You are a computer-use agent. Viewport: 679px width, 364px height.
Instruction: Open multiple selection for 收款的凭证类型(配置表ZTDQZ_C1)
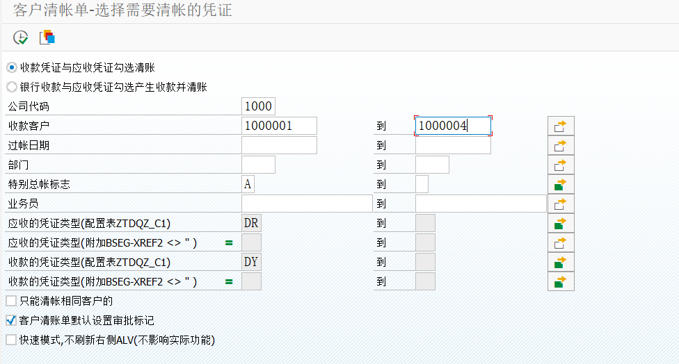(561, 262)
